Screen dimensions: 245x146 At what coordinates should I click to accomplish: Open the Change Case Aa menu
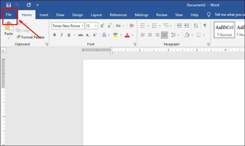click(x=120, y=26)
